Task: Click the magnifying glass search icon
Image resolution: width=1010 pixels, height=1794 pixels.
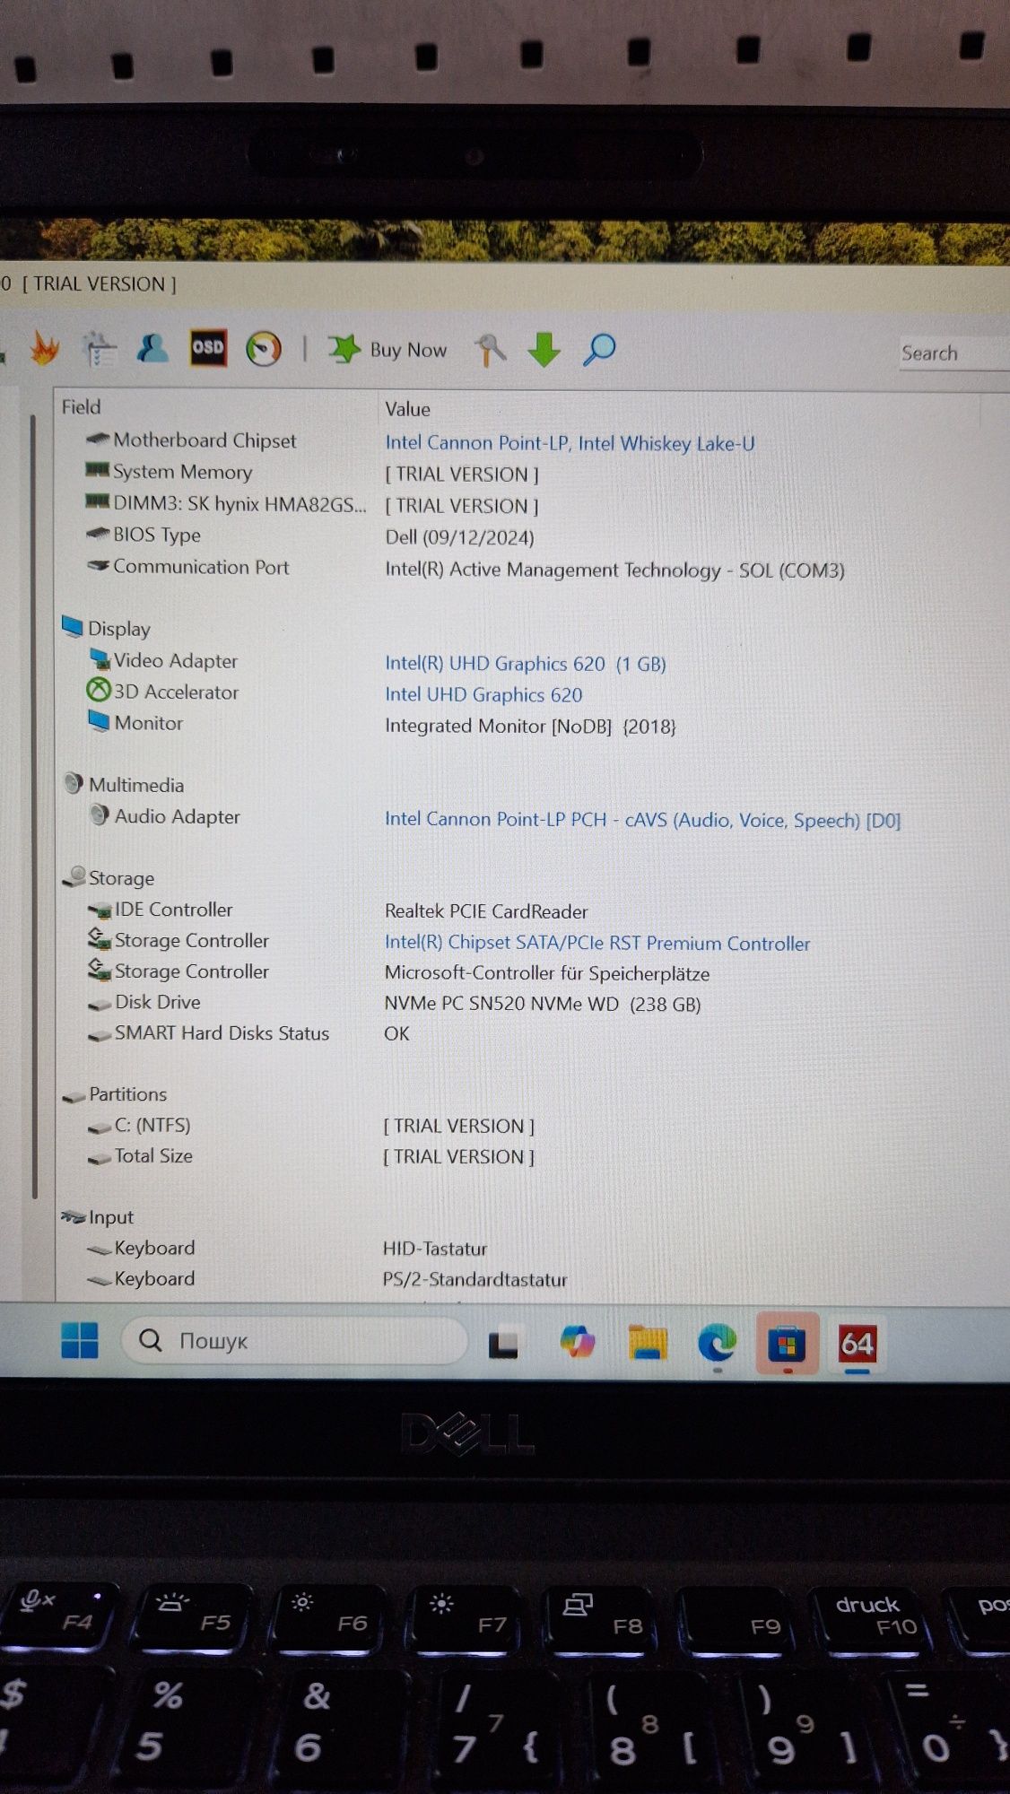Action: coord(599,350)
